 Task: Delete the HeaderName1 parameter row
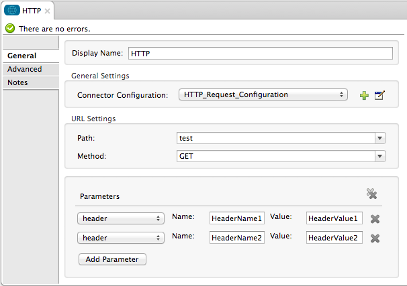coord(375,218)
